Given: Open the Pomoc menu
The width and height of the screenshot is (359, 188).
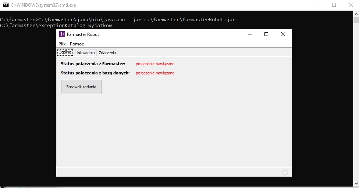Looking at the screenshot, I should [x=77, y=44].
